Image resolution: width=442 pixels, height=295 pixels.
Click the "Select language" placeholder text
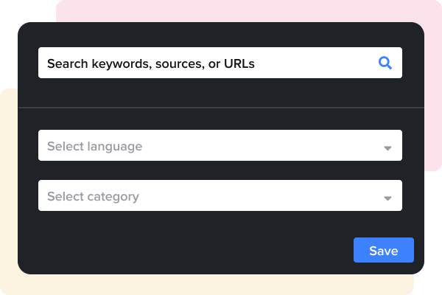pos(94,146)
